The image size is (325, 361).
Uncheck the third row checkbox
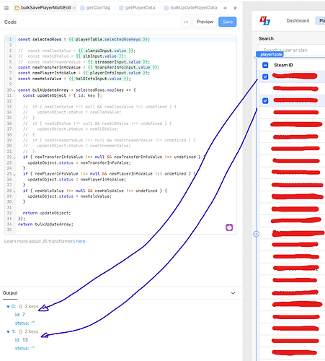265,100
